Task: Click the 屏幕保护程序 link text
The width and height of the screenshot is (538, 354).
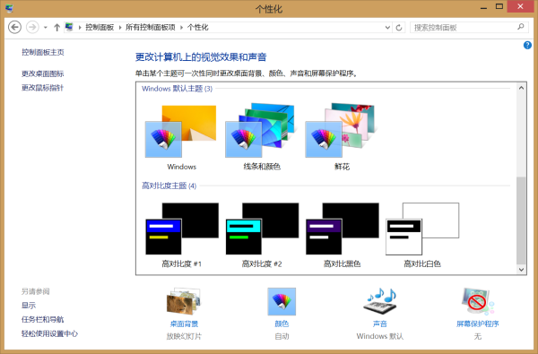Action: tap(477, 324)
